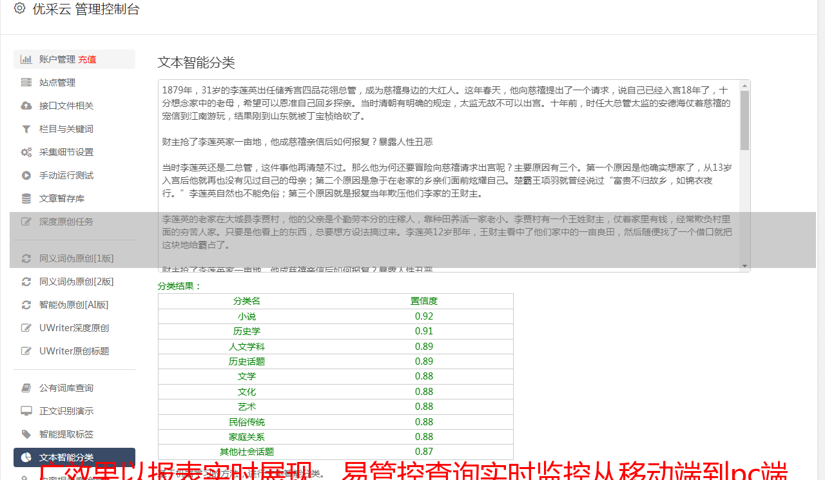Click the 家庭关系 category cell
The height and width of the screenshot is (480, 825).
[247, 437]
